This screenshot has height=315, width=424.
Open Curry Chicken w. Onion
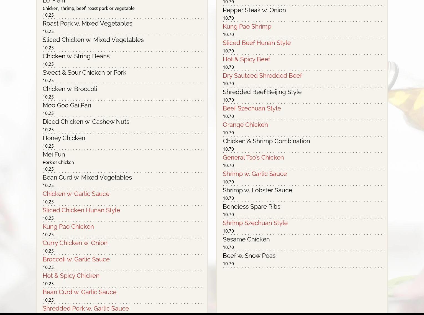coord(75,243)
